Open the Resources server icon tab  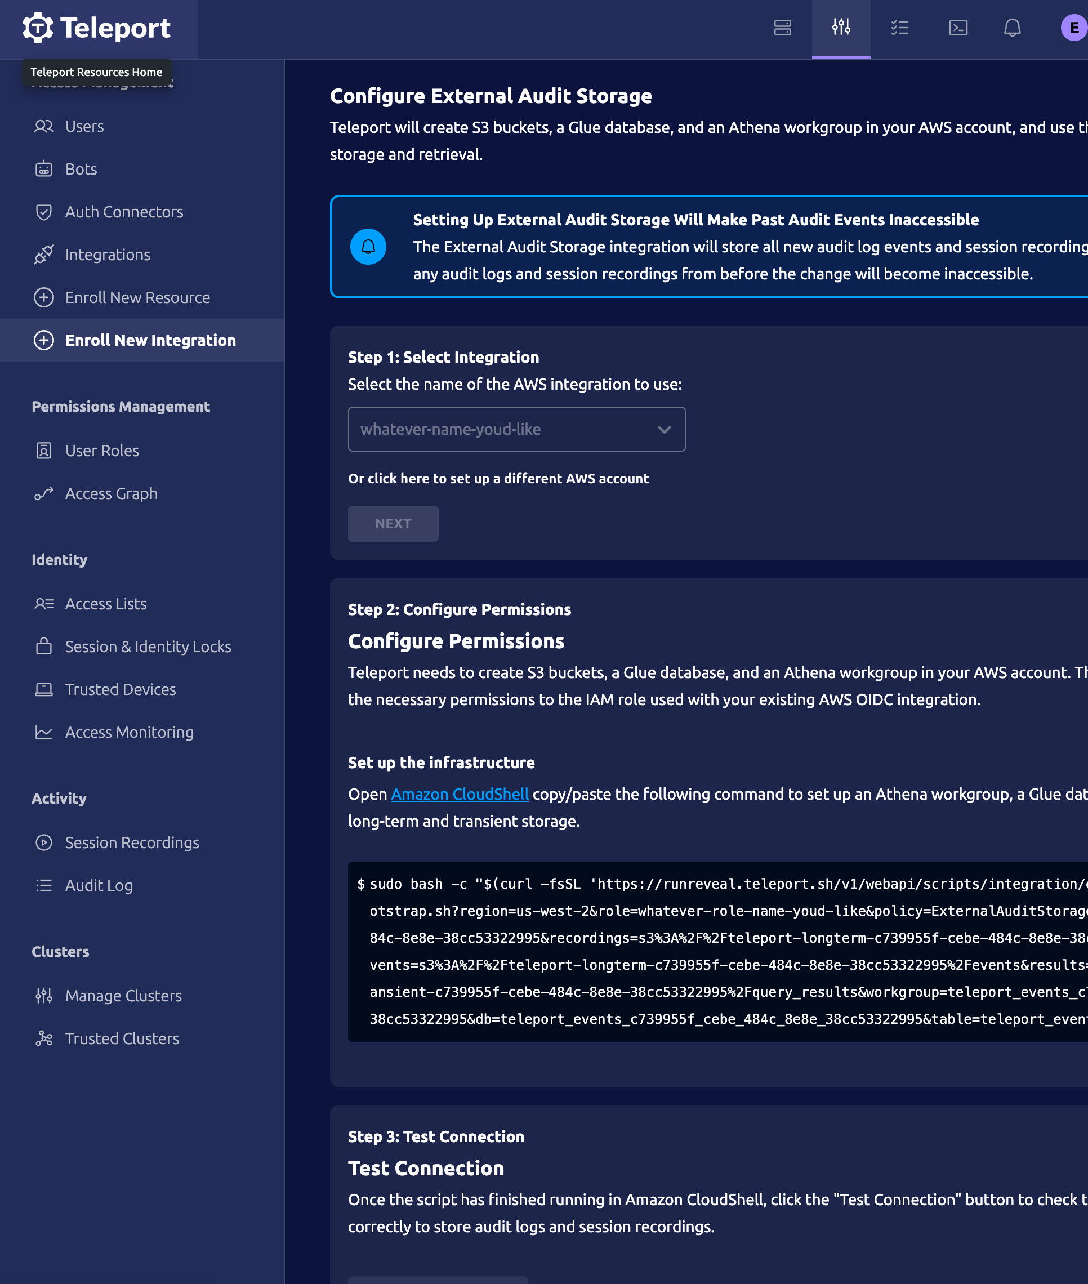782,28
